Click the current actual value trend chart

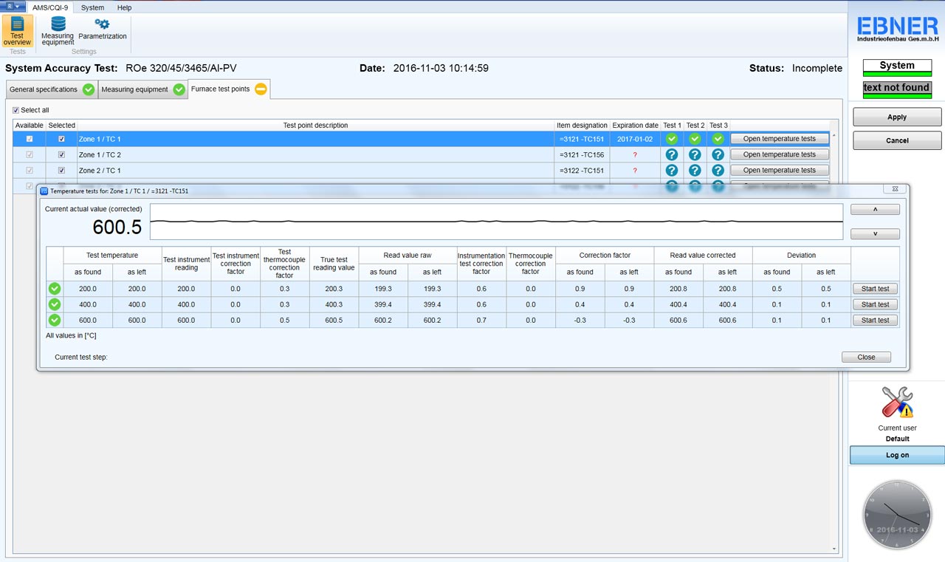coord(496,222)
